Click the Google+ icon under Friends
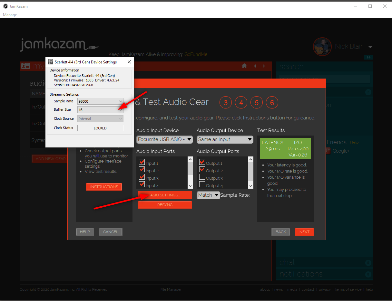The image size is (392, 301). (328, 151)
